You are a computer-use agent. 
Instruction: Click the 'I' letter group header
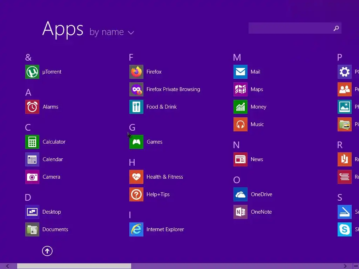(x=130, y=215)
